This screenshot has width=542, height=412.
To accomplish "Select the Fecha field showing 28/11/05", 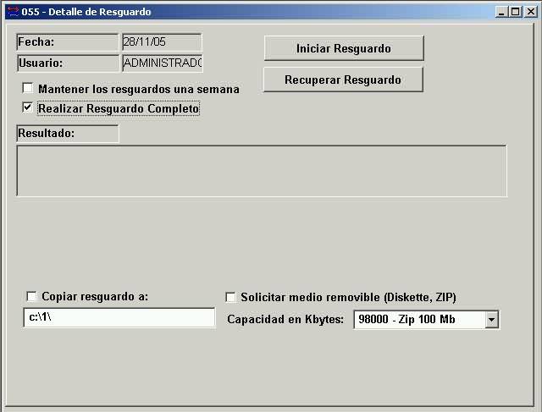I will (x=161, y=42).
